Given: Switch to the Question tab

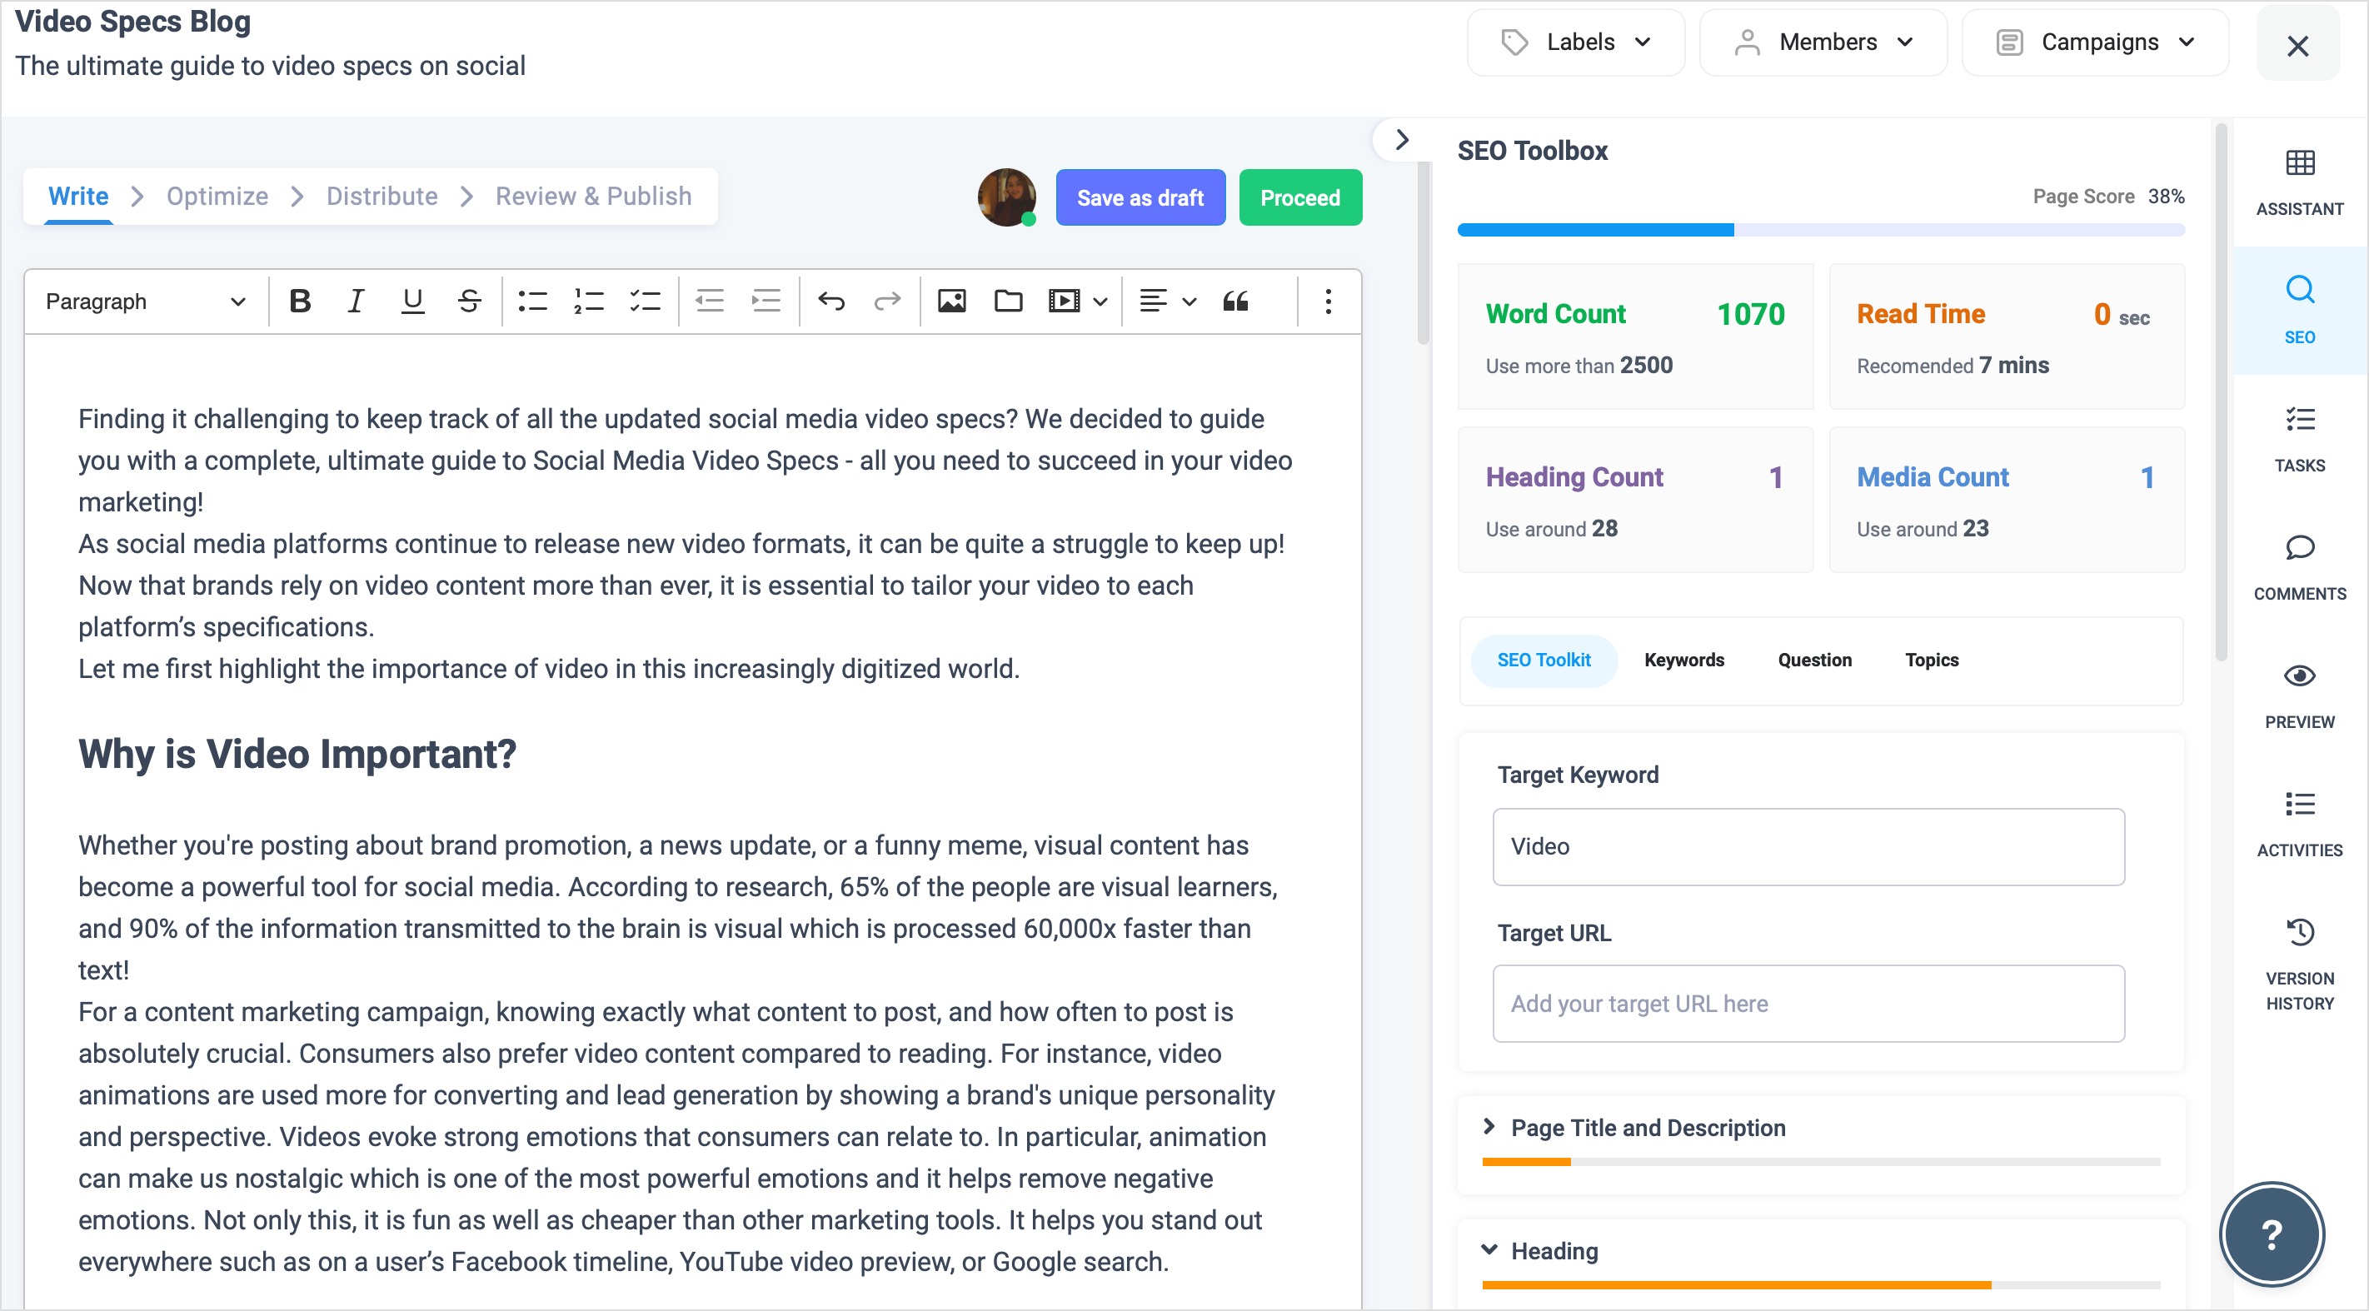Looking at the screenshot, I should click(1814, 660).
